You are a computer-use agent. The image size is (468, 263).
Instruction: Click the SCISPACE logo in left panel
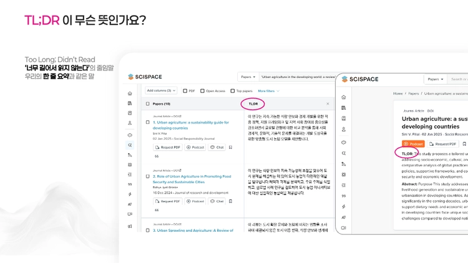[145, 77]
